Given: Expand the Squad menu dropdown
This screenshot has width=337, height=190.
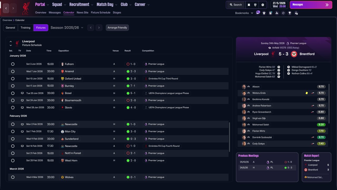Looking at the screenshot, I should click(x=65, y=5).
